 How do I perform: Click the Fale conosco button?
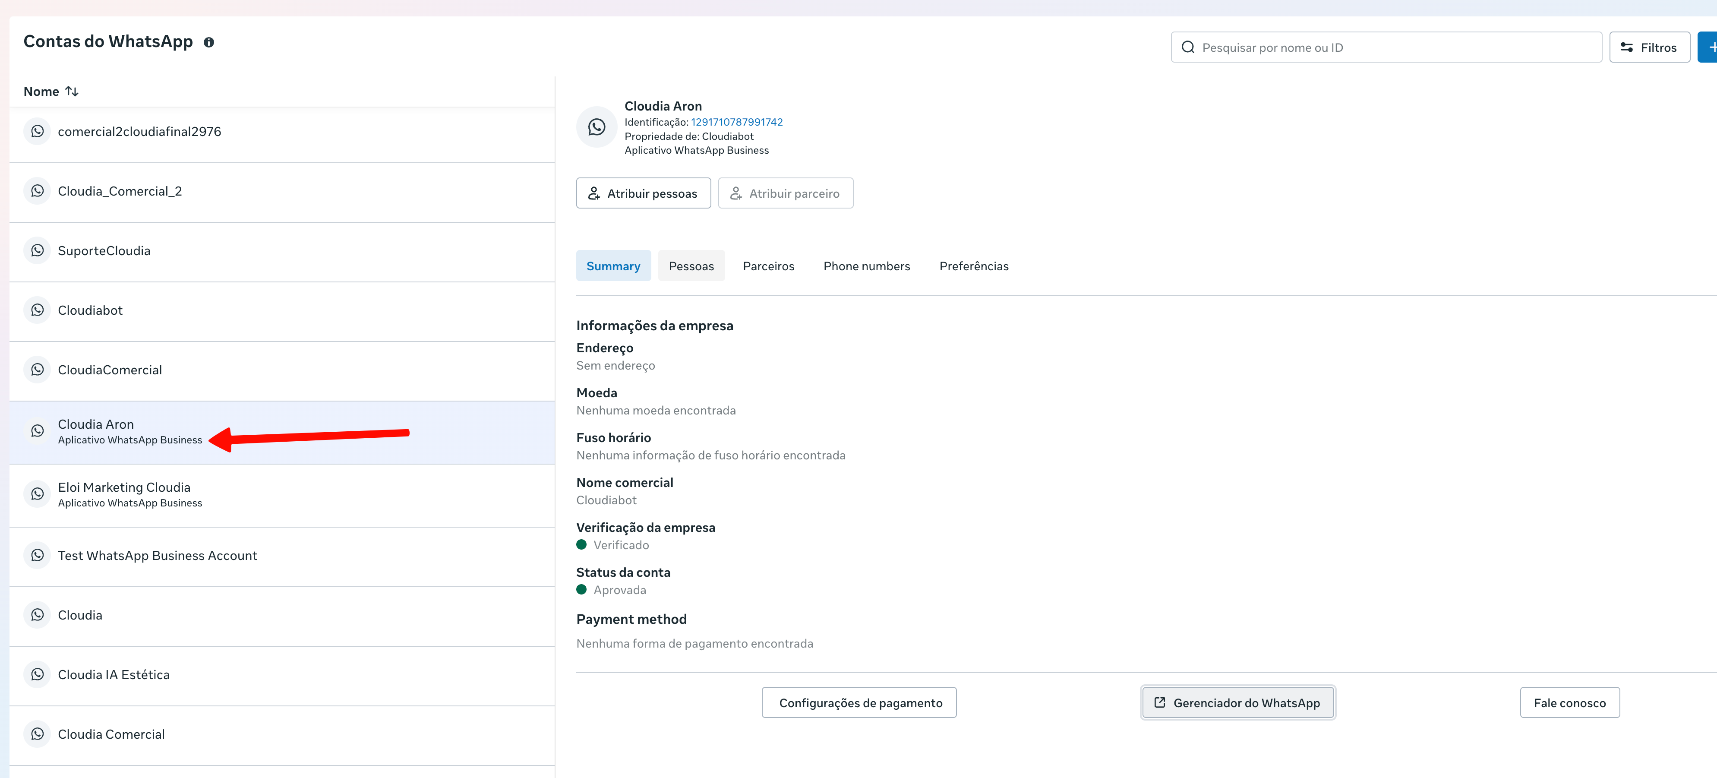click(x=1570, y=703)
